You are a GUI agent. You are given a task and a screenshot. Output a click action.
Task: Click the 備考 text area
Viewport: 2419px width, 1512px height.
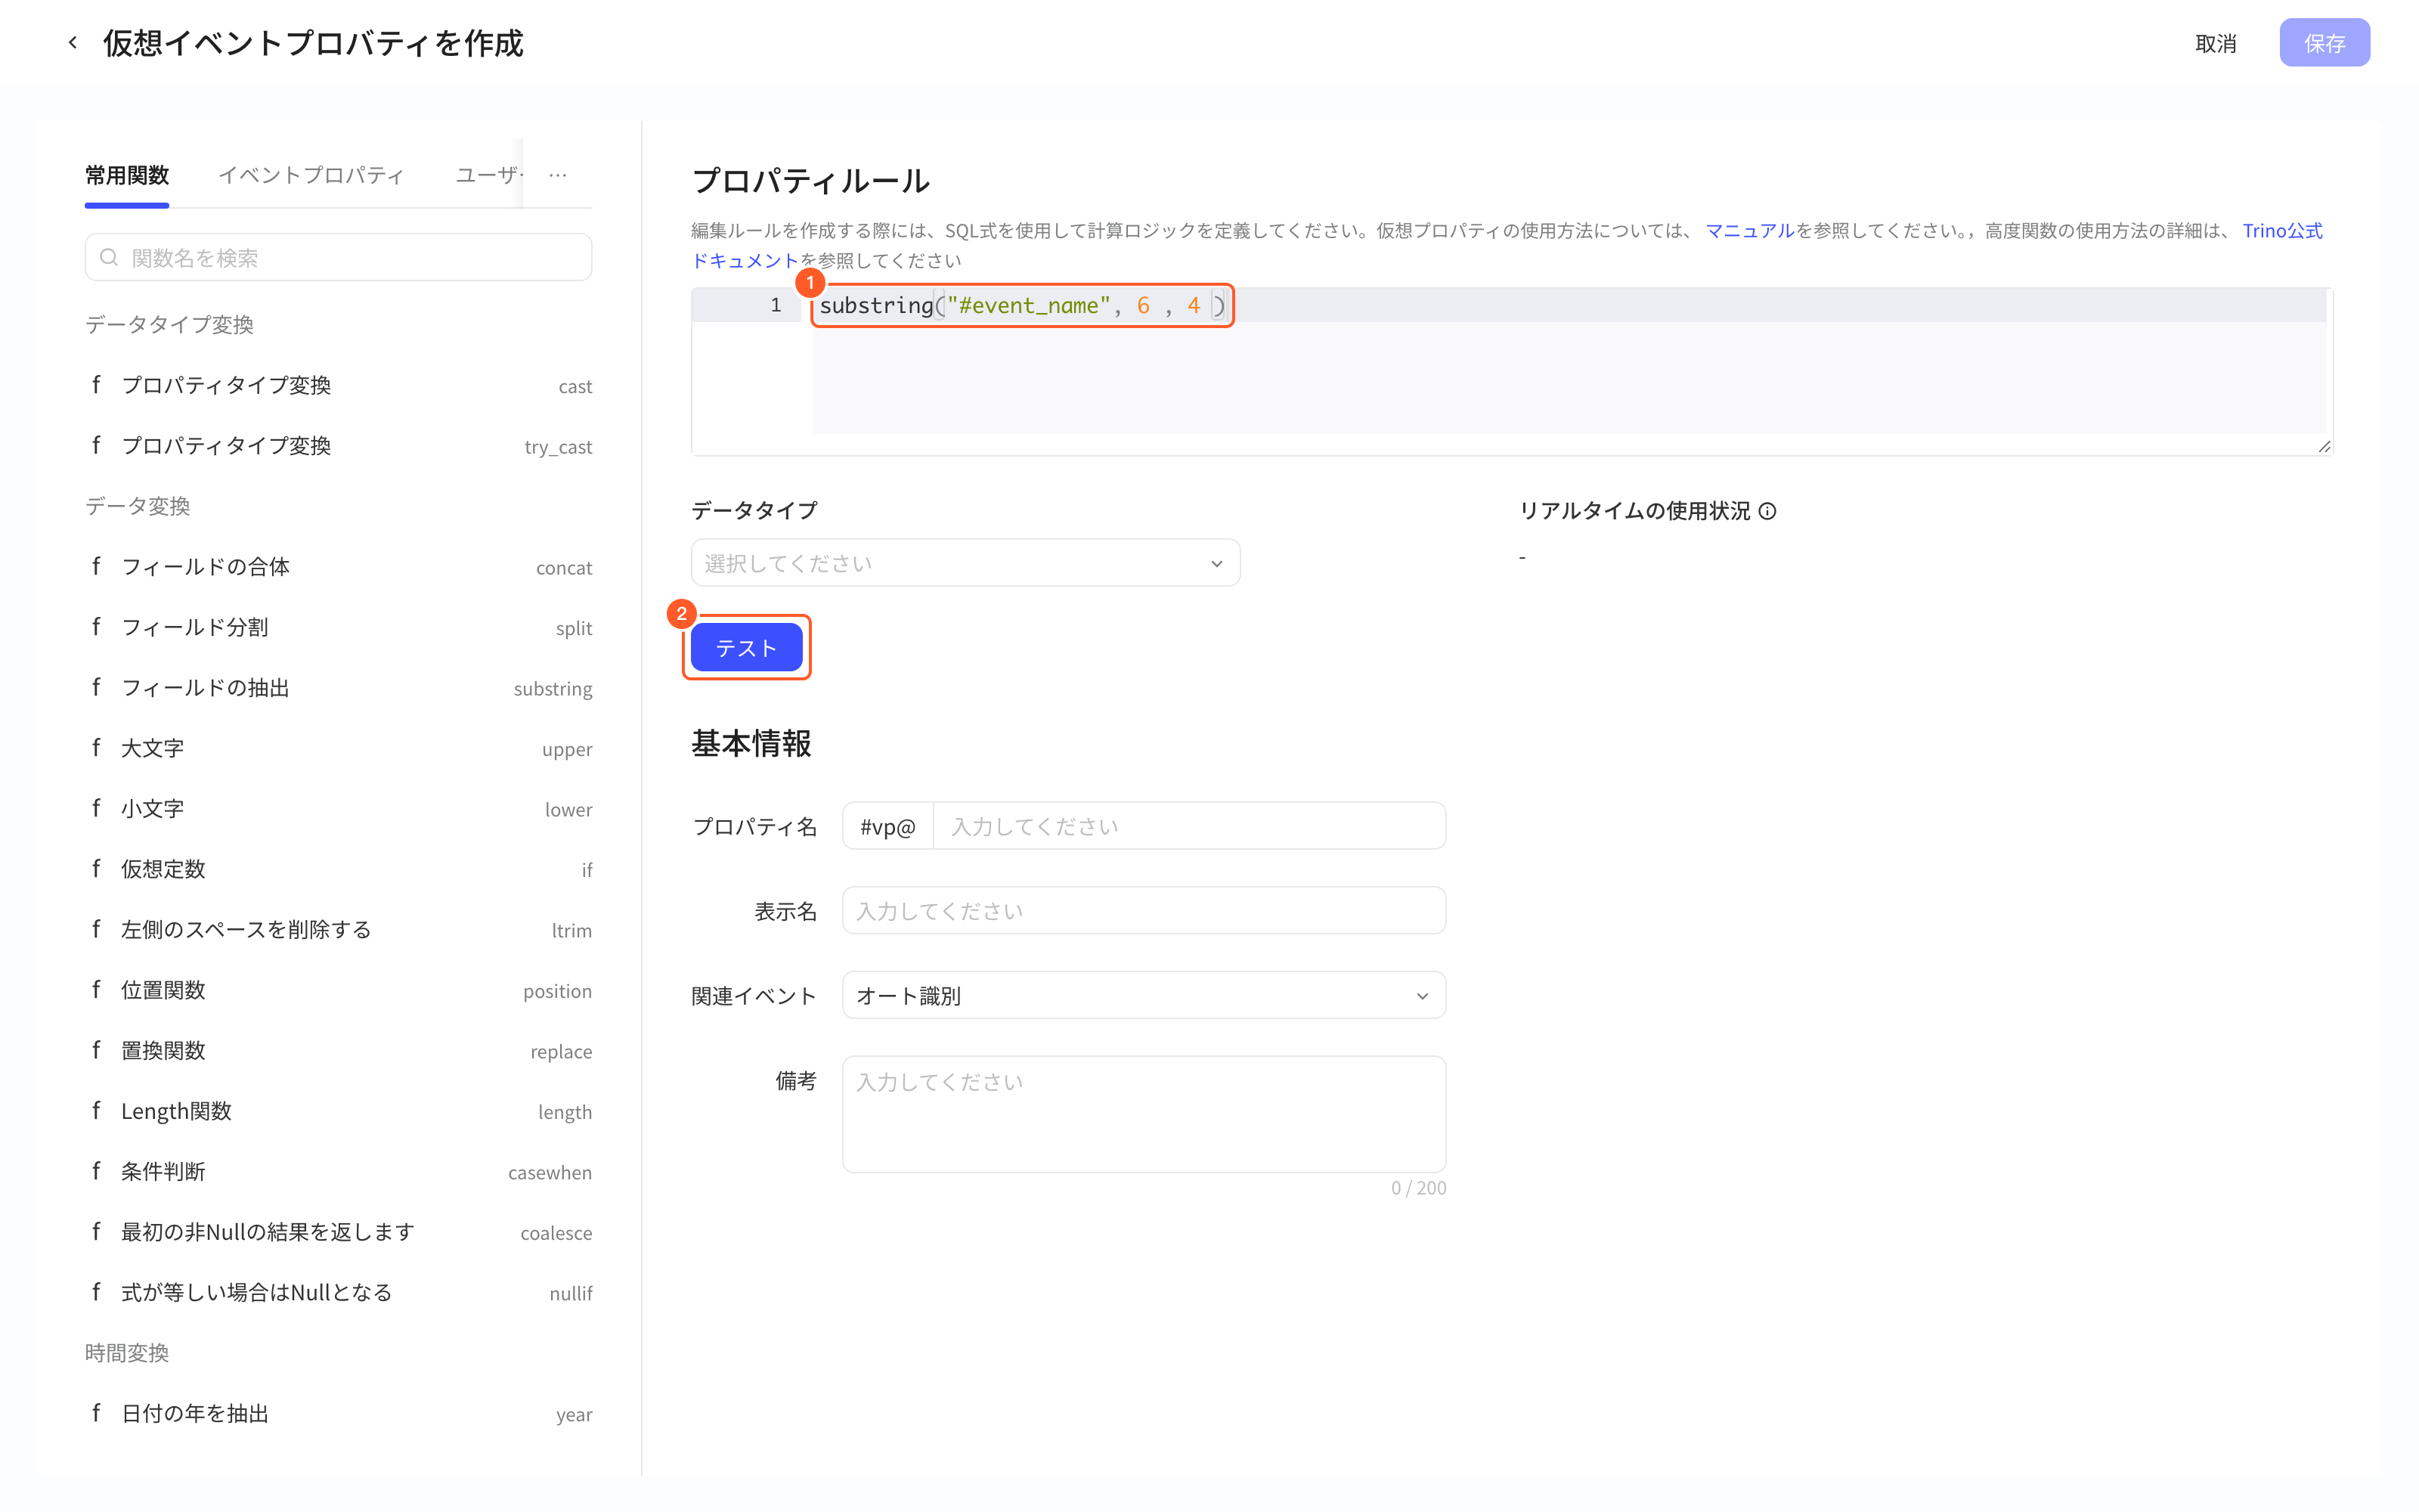pos(1144,1114)
